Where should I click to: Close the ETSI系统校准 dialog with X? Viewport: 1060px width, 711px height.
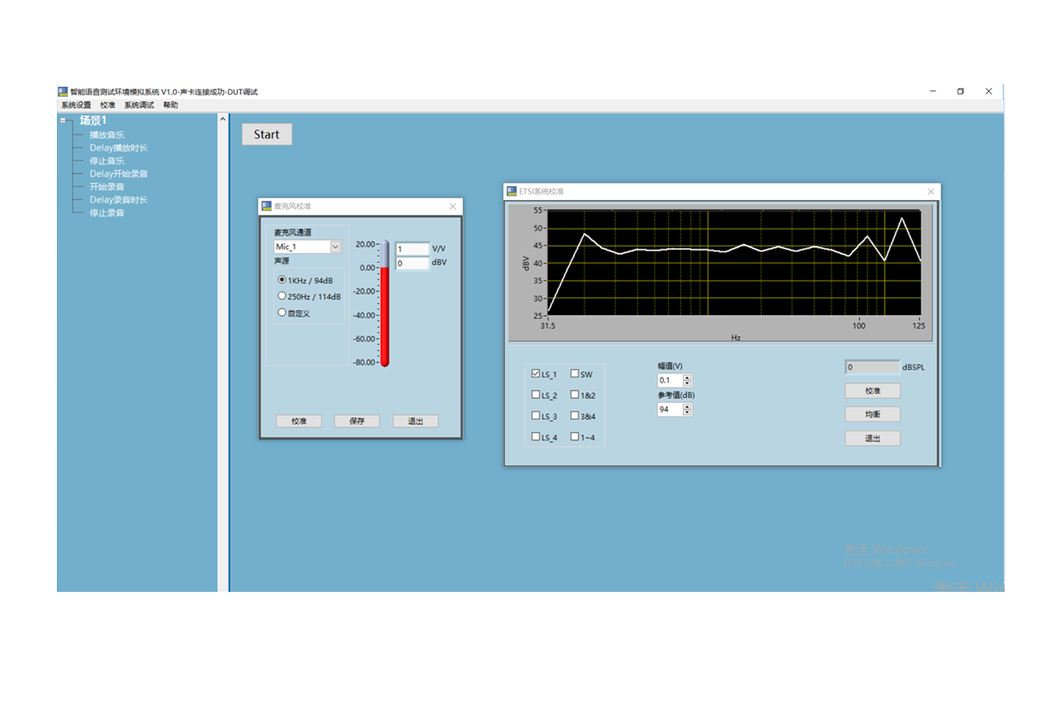(931, 191)
